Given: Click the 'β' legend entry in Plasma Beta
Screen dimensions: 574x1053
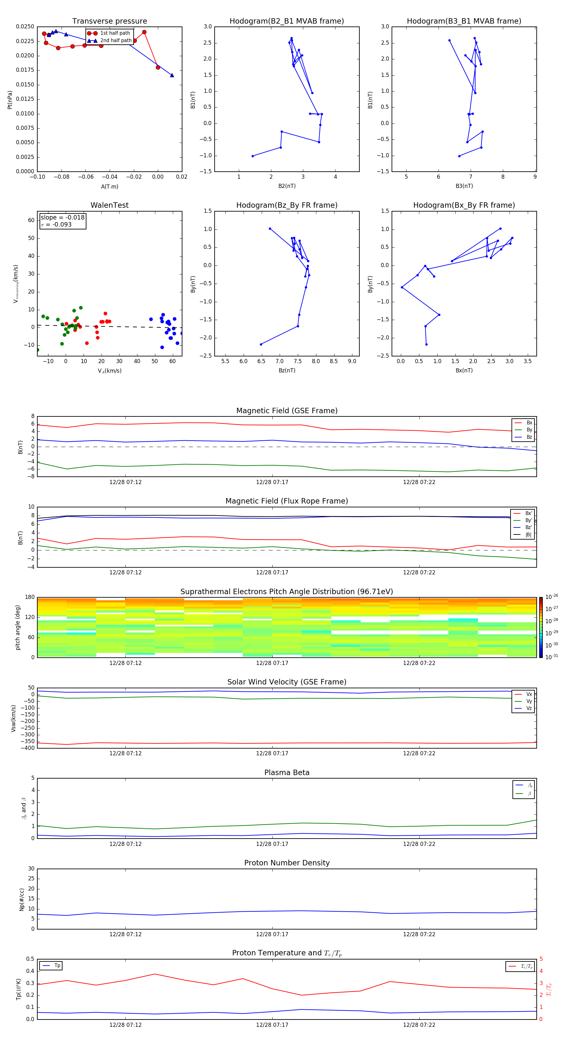Looking at the screenshot, I should (x=524, y=794).
